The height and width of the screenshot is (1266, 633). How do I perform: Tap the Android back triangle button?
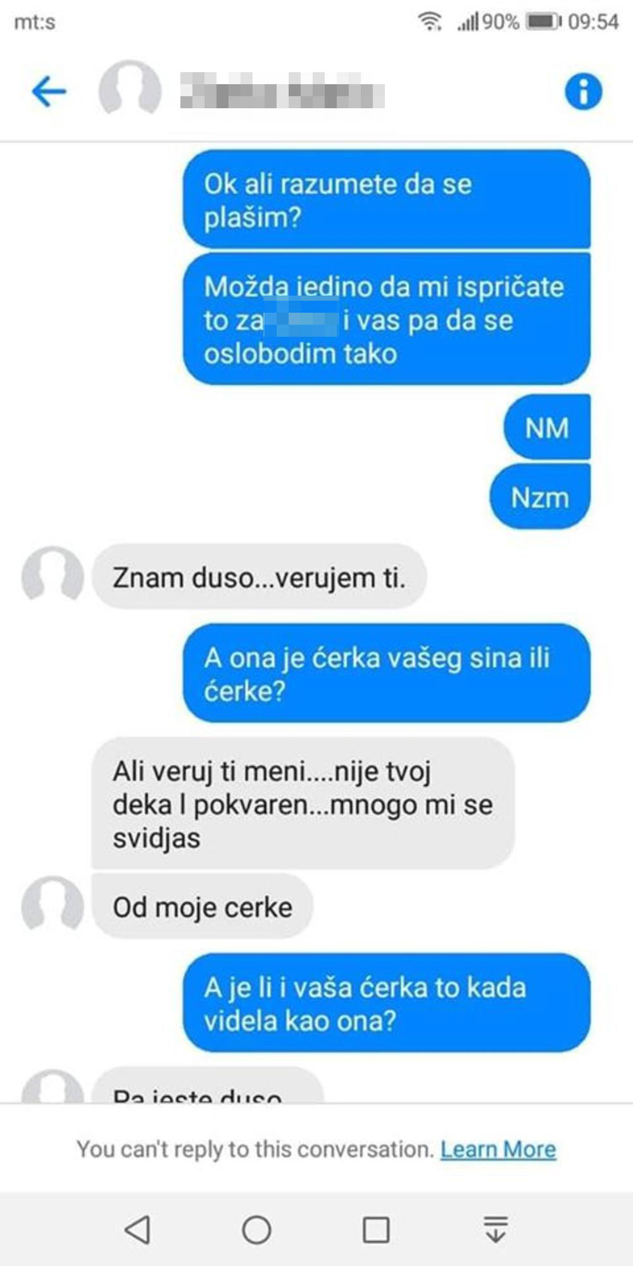pos(137,1229)
